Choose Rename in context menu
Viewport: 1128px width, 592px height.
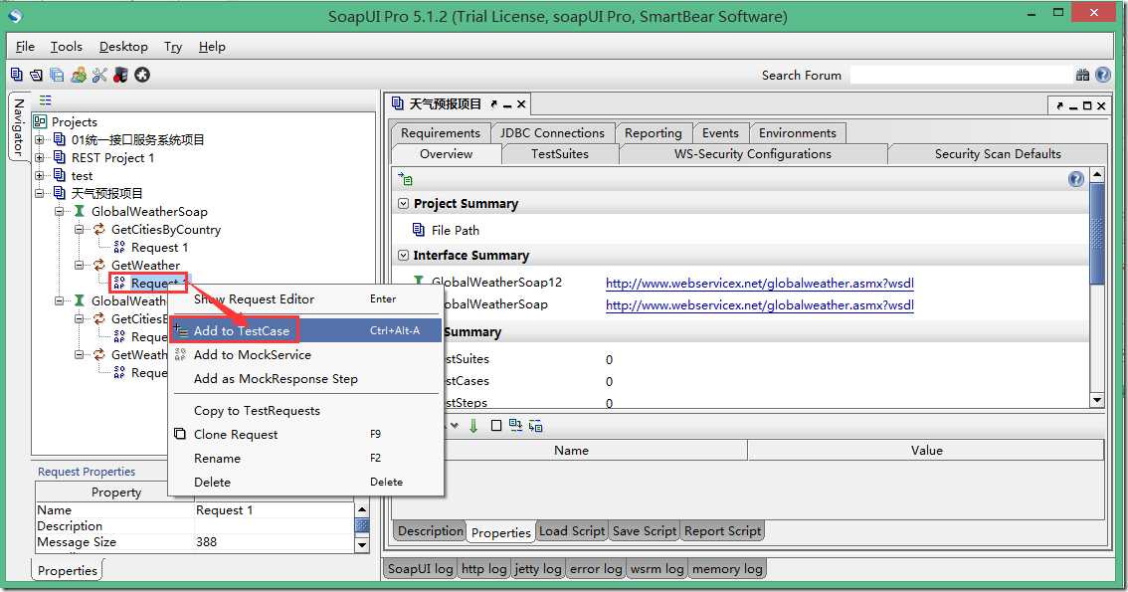coord(305,459)
